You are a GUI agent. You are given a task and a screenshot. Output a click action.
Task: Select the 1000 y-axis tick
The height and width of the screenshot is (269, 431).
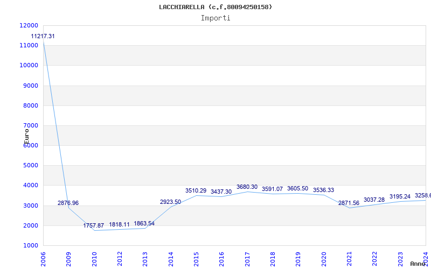pyautogui.click(x=30, y=245)
